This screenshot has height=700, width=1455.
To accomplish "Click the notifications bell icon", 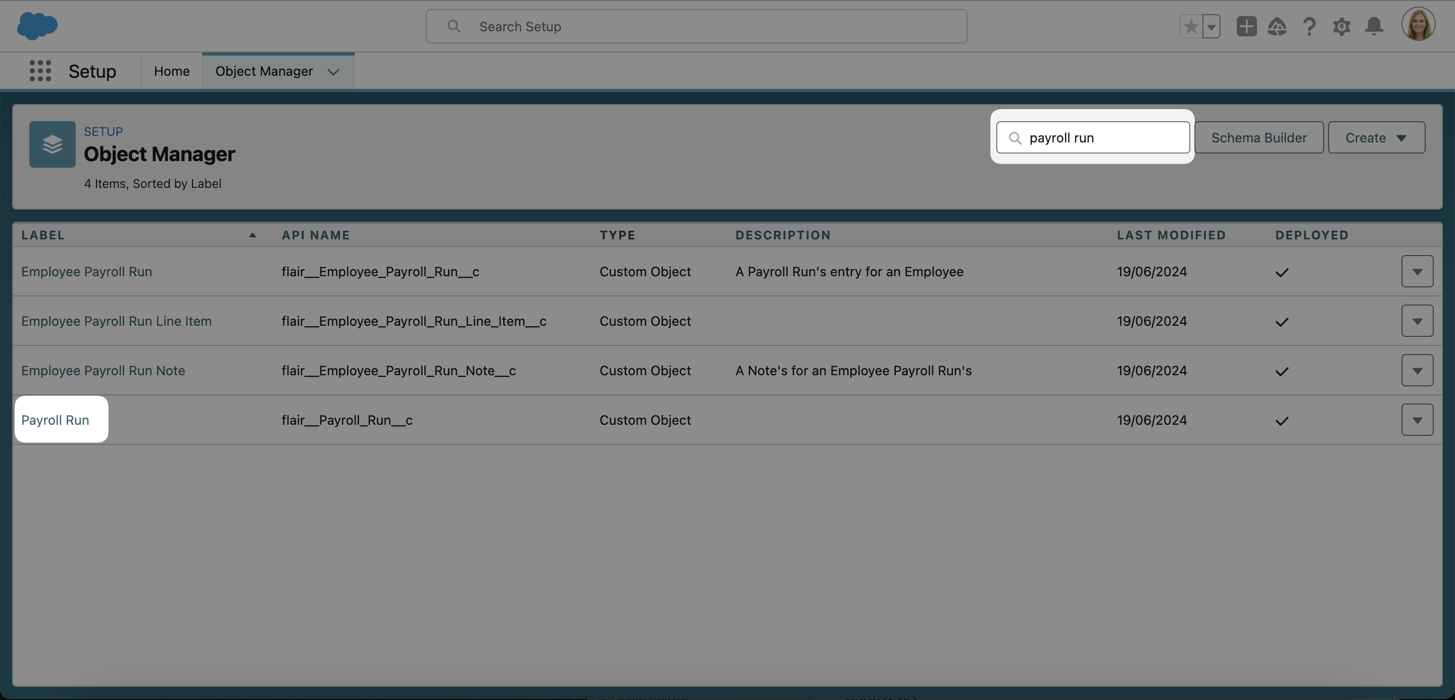I will click(x=1374, y=26).
